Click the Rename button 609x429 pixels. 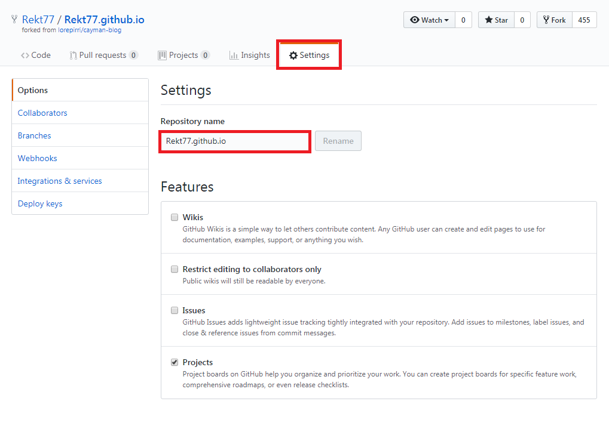point(338,141)
